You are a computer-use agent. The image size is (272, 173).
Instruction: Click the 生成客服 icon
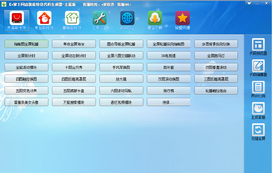(x=258, y=108)
